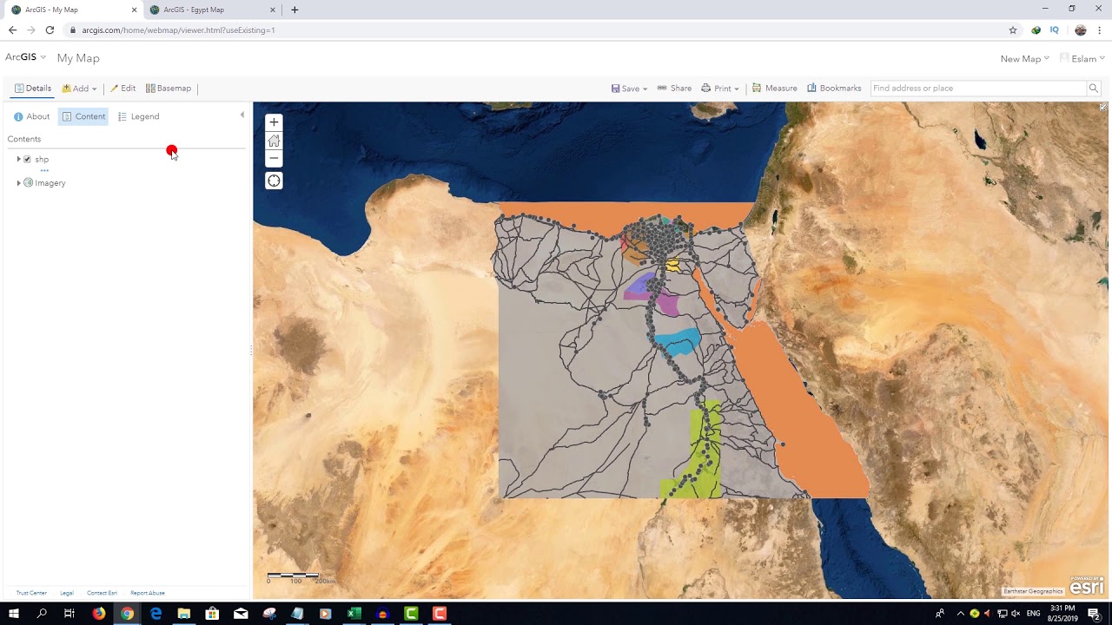Open the Legal link

pyautogui.click(x=67, y=593)
